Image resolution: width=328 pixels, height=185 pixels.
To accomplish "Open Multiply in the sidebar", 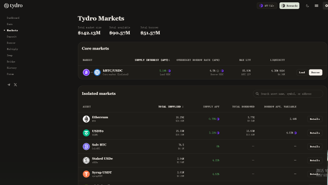I will (x=13, y=49).
